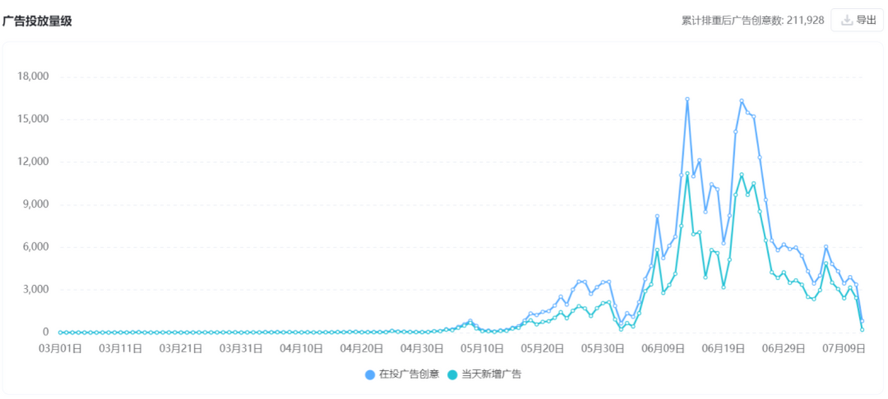Click the download icon in the export button
The height and width of the screenshot is (399, 888).
pyautogui.click(x=847, y=21)
